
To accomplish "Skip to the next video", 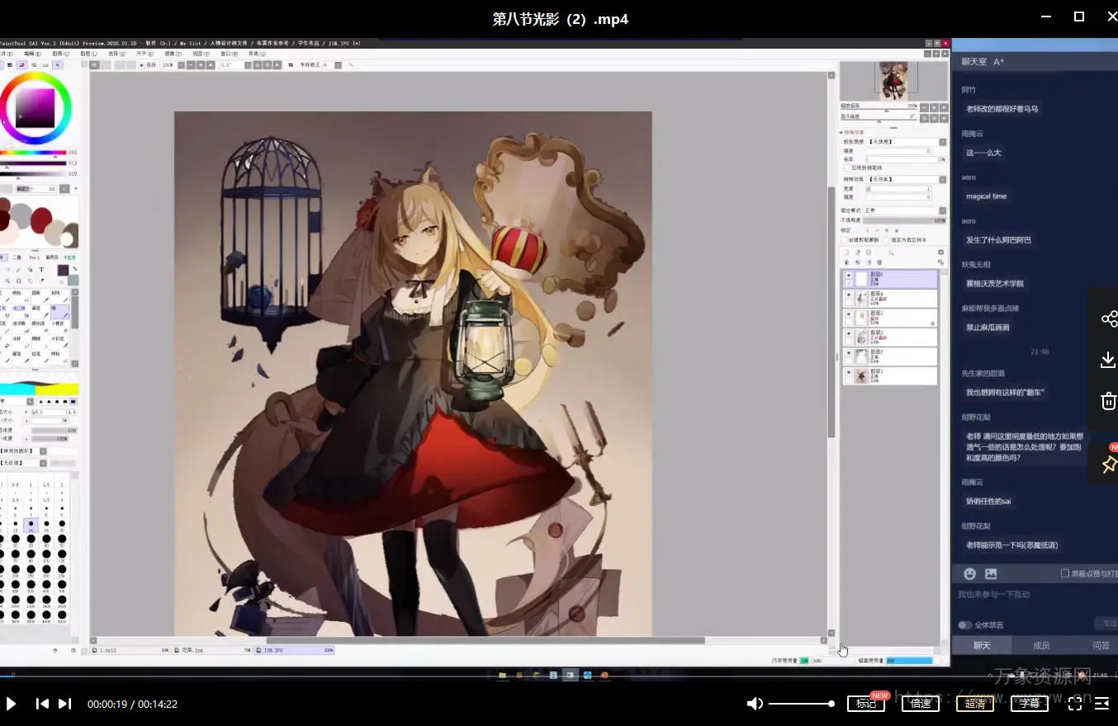I will tap(64, 704).
